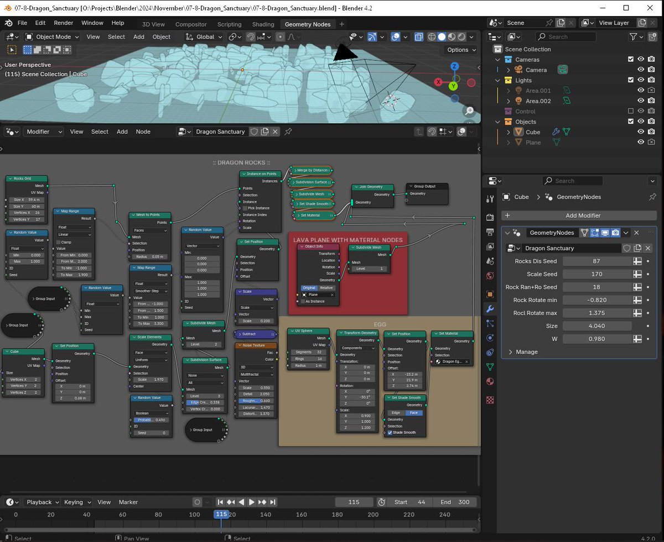Expand the Camera item in outliner
Image resolution: width=664 pixels, height=542 pixels.
[x=508, y=70]
